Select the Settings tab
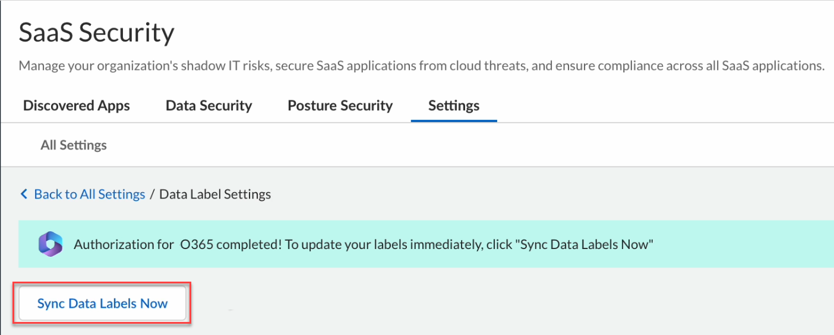This screenshot has height=335, width=834. point(454,106)
